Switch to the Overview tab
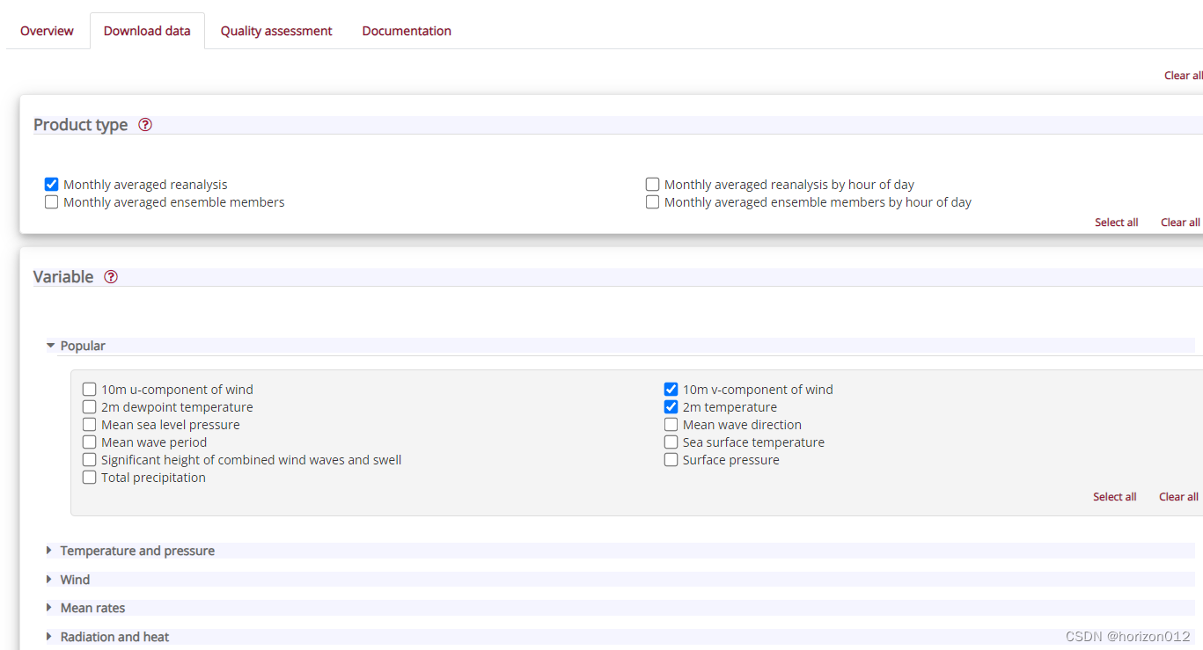The image size is (1203, 650). click(x=47, y=31)
